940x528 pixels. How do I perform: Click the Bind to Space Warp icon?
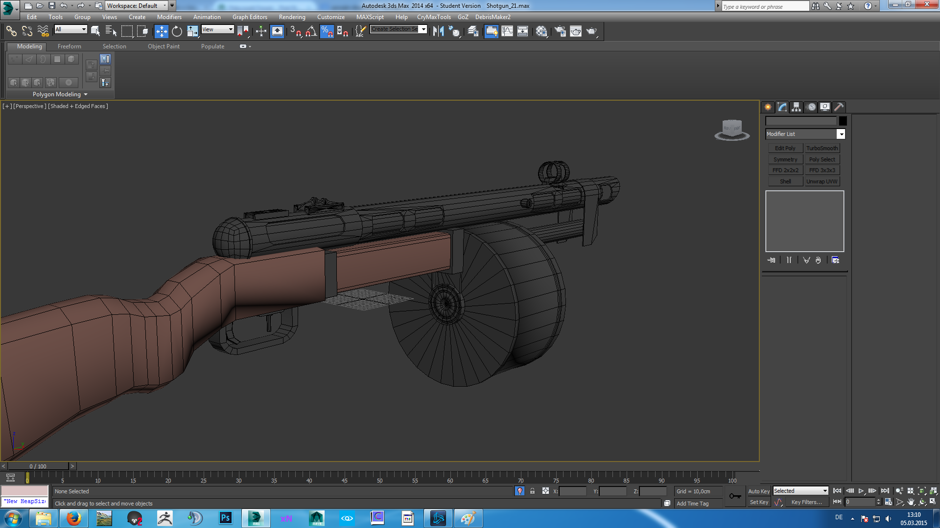pos(43,31)
